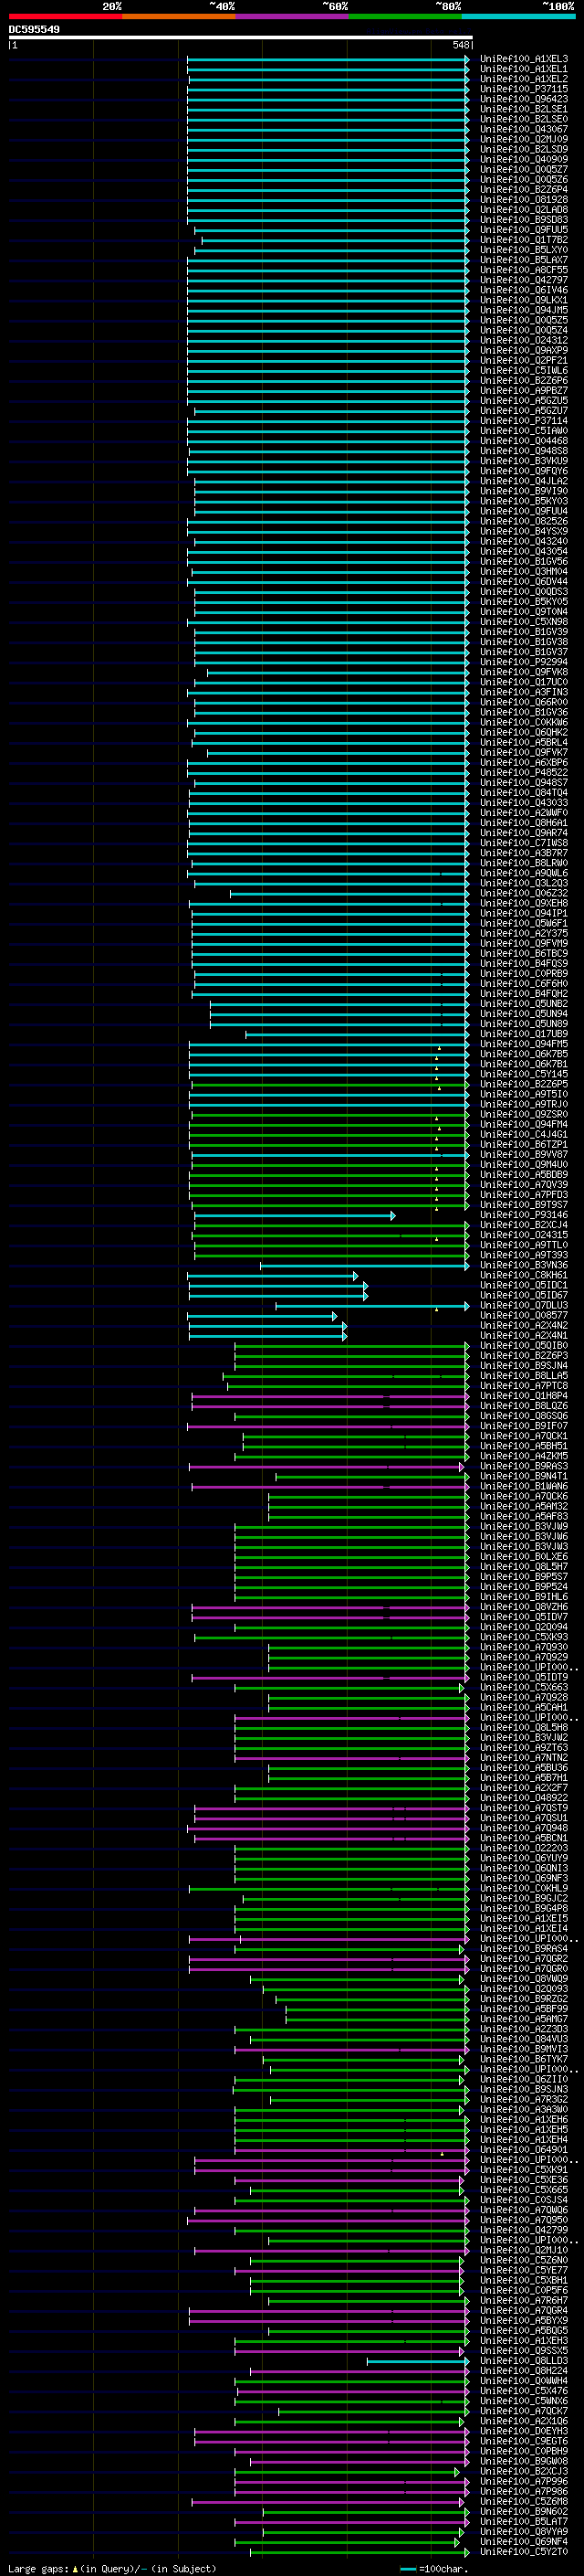Select hit label UniRef100_B9SD83

click(524, 220)
